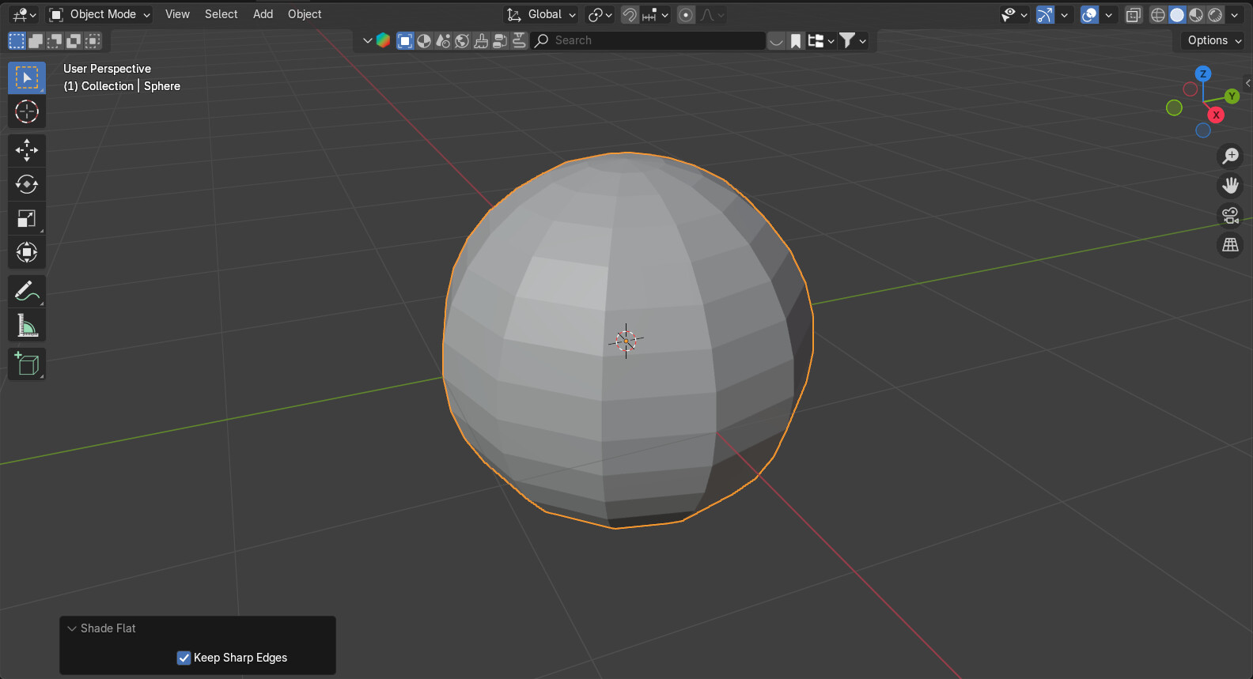
Task: Open the View menu
Action: point(177,14)
